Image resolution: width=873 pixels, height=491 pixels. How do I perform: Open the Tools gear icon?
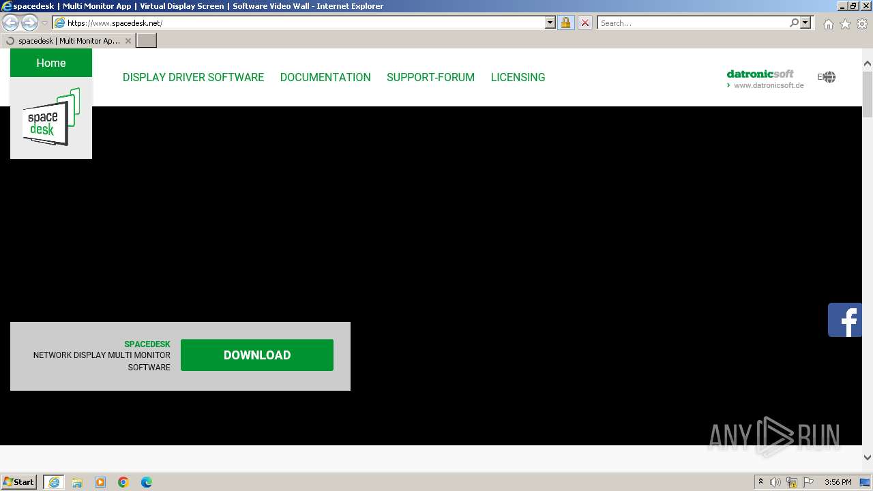862,24
